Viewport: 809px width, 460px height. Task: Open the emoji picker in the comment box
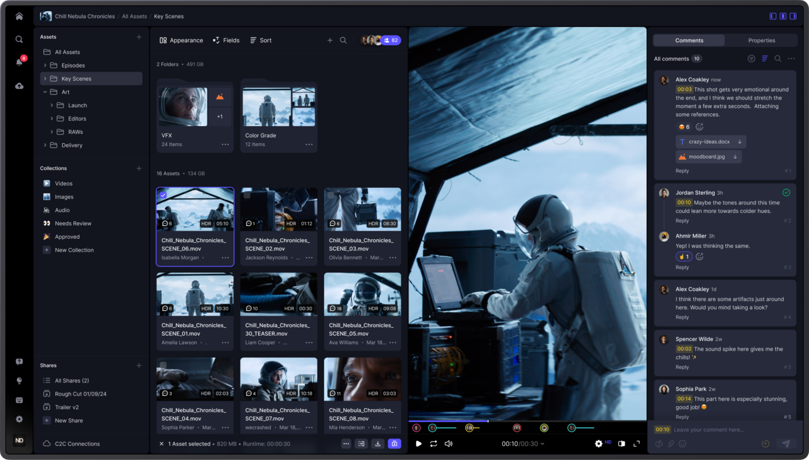(682, 443)
